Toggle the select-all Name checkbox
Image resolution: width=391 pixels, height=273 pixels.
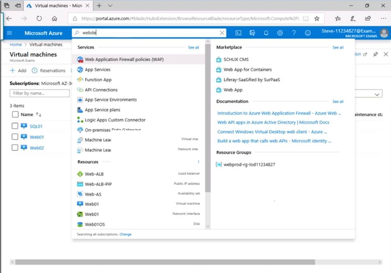click(x=15, y=114)
